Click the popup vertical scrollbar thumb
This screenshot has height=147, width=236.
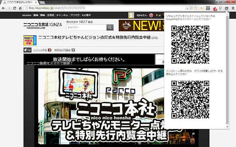click(227, 70)
